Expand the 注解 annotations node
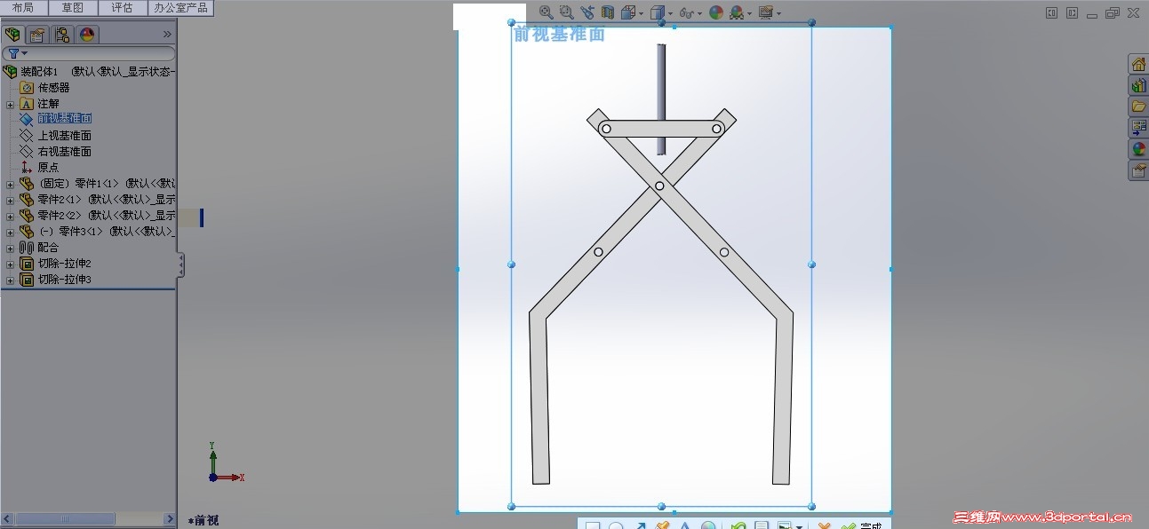 click(x=11, y=105)
